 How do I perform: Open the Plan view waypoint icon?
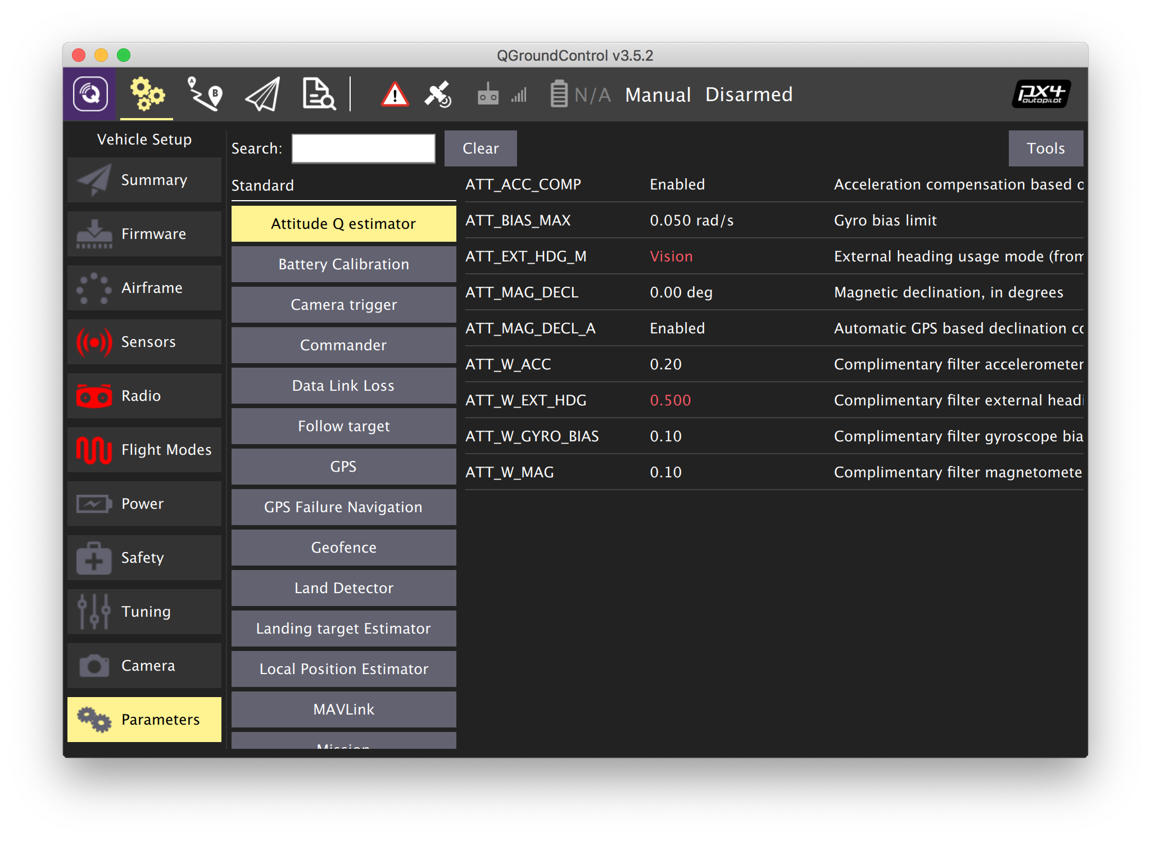[x=205, y=94]
